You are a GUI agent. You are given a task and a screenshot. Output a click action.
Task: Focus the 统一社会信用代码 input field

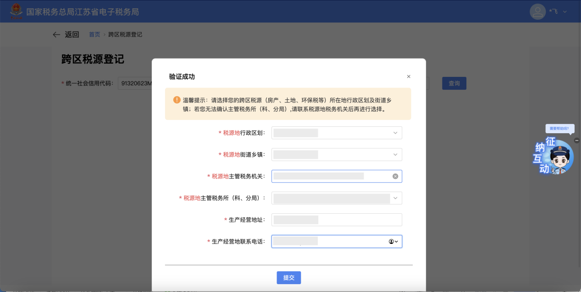pyautogui.click(x=135, y=83)
